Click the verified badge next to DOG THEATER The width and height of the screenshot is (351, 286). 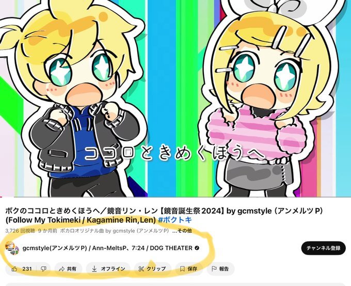[x=197, y=248]
